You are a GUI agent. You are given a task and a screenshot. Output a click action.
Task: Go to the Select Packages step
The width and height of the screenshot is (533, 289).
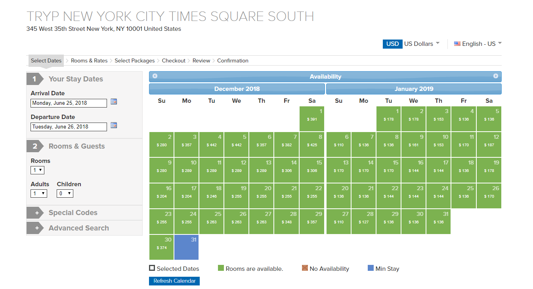point(135,61)
